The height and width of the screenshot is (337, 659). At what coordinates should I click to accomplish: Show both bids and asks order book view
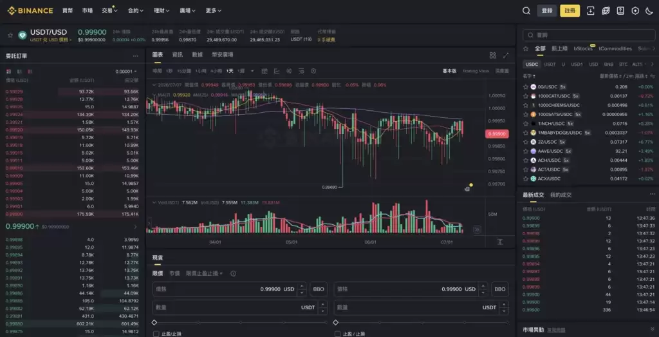pos(8,72)
